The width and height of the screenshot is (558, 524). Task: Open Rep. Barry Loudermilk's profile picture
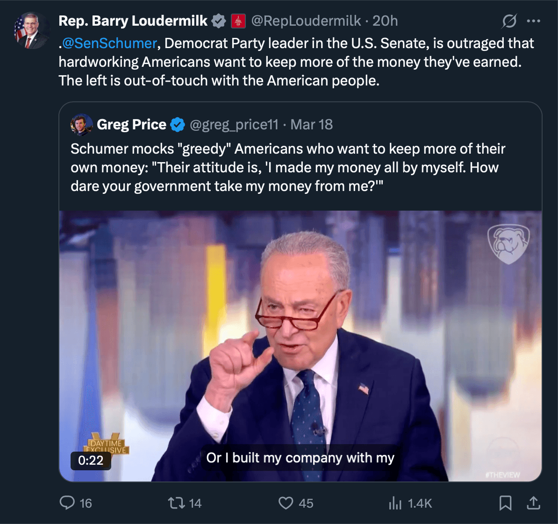pos(31,31)
